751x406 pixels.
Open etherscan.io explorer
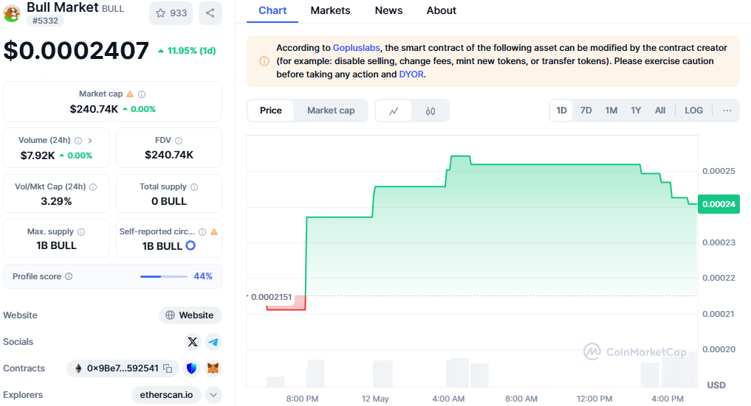click(166, 395)
